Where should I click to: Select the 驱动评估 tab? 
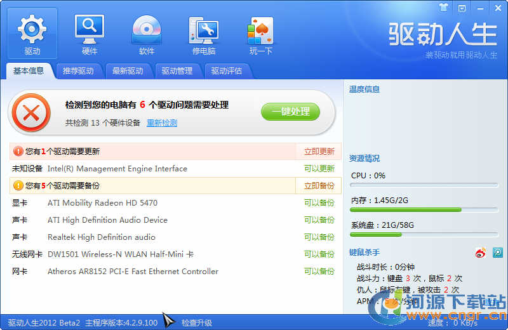(227, 71)
